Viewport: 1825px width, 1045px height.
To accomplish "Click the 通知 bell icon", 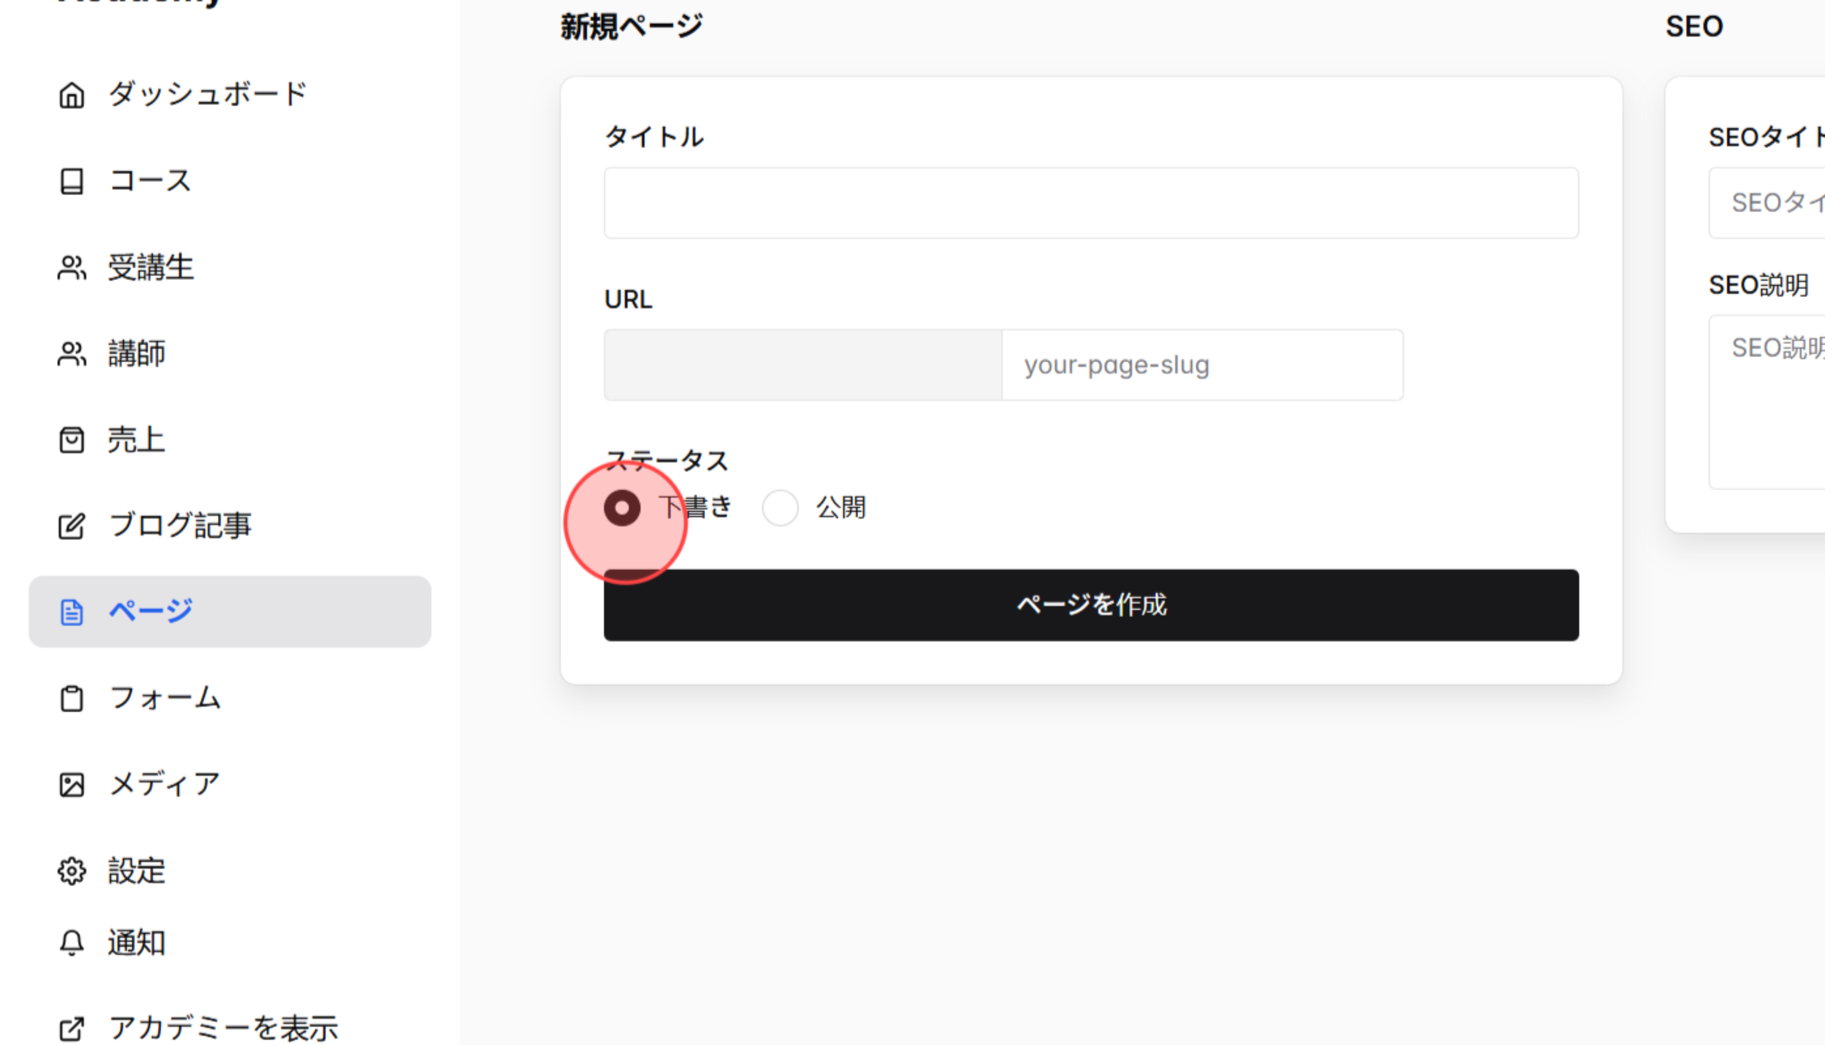I will [71, 943].
